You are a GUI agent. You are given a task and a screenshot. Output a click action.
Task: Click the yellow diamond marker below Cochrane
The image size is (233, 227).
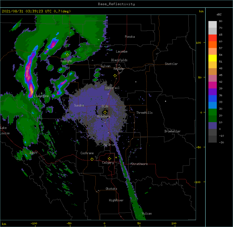pos(92,159)
